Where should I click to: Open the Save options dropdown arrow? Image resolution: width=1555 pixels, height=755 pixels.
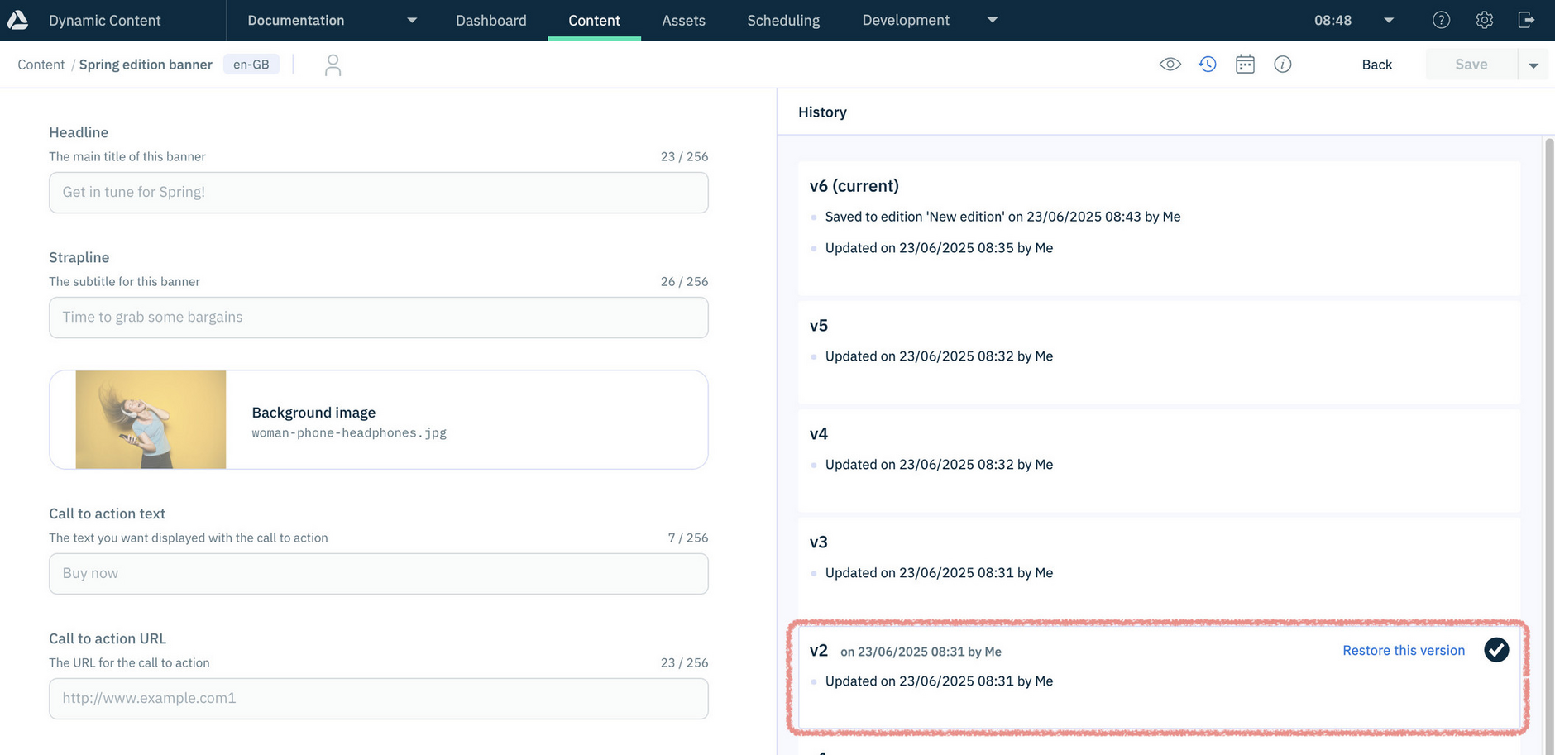[1533, 65]
